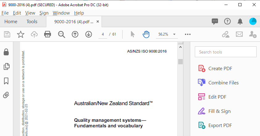Click the vertical scrollbar thumb

pyautogui.click(x=180, y=62)
